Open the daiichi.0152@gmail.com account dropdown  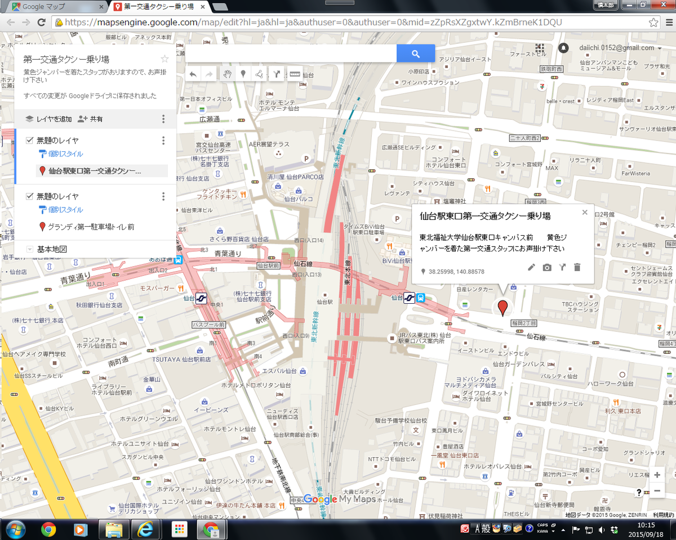620,48
